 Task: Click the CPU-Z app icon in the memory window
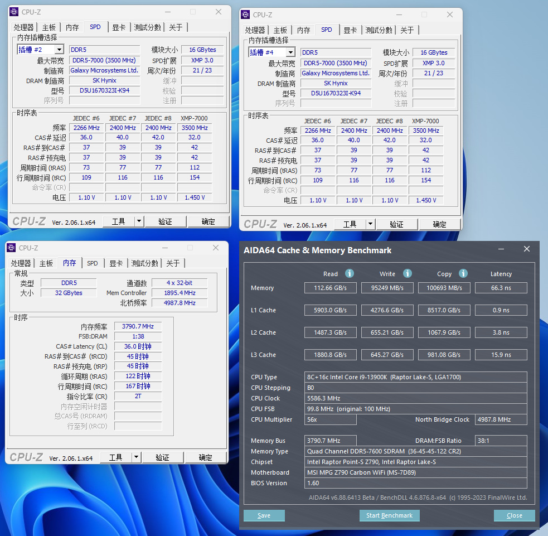pyautogui.click(x=11, y=248)
